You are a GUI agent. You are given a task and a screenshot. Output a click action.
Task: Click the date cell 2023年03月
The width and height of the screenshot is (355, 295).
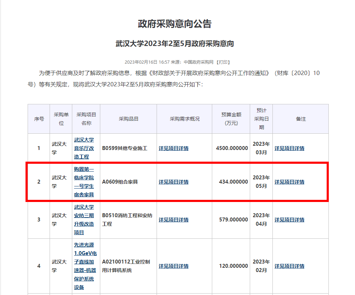pos(261,148)
